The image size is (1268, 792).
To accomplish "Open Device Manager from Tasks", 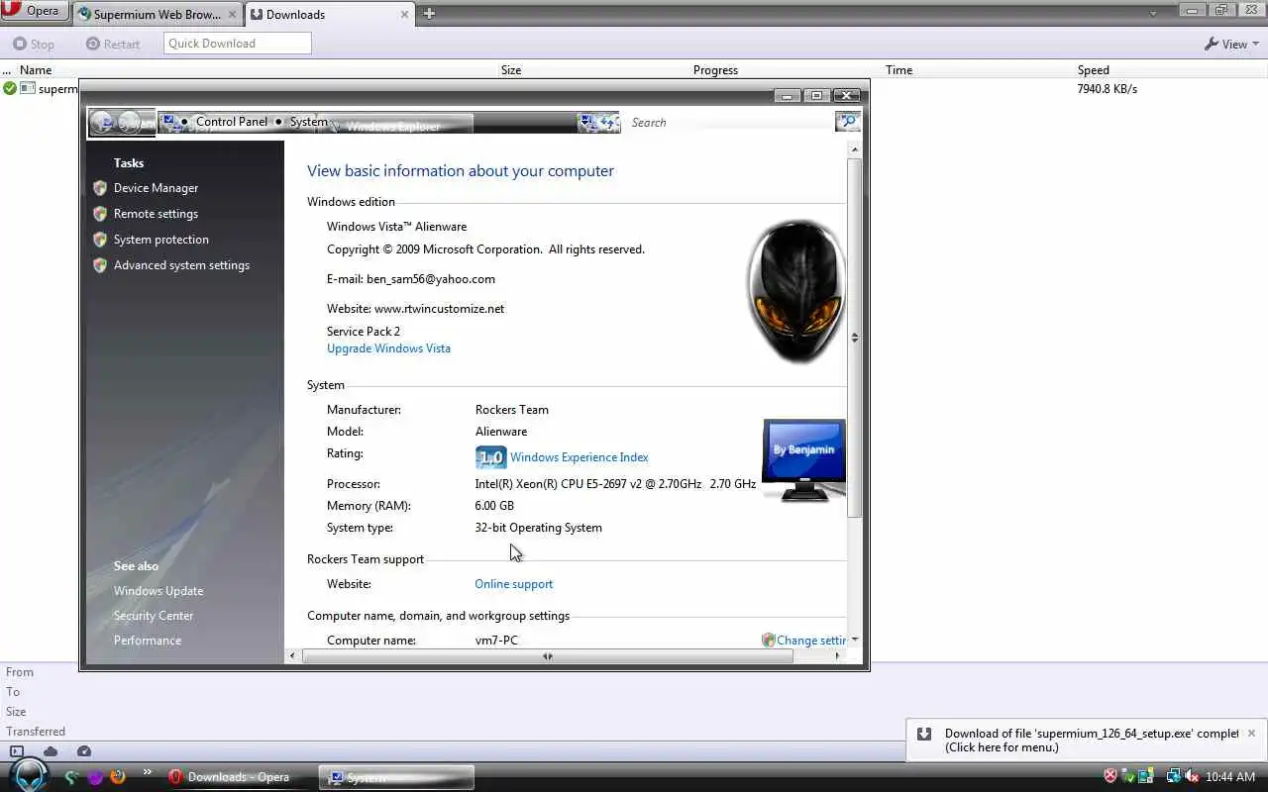I will click(156, 188).
